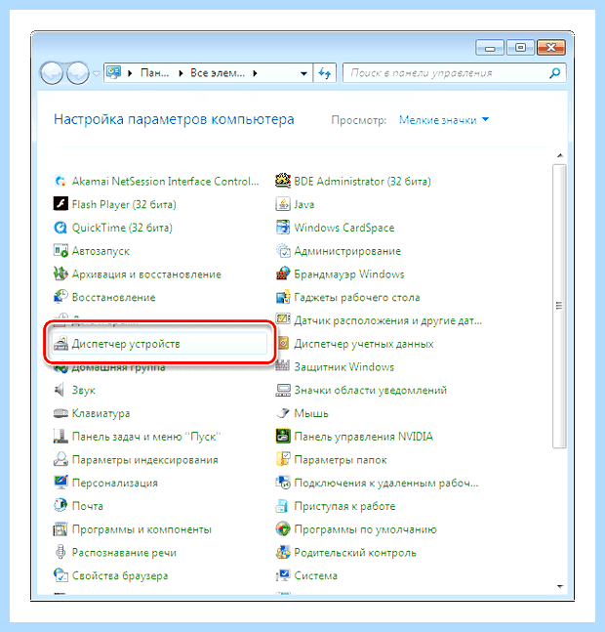Click the Панель задач и меню Пуск icon

pos(60,436)
